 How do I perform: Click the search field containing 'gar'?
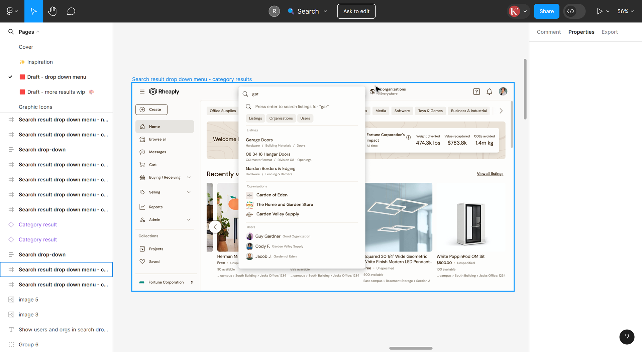click(x=302, y=94)
